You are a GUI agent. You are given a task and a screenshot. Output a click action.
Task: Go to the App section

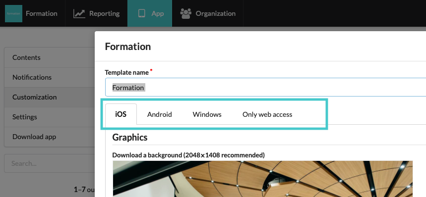coord(150,13)
